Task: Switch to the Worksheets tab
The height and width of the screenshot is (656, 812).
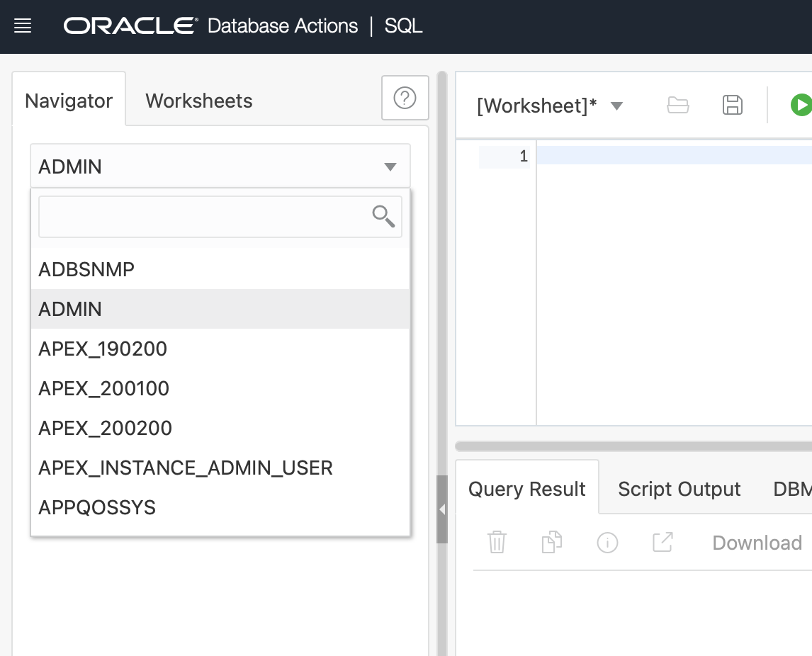Action: click(198, 101)
